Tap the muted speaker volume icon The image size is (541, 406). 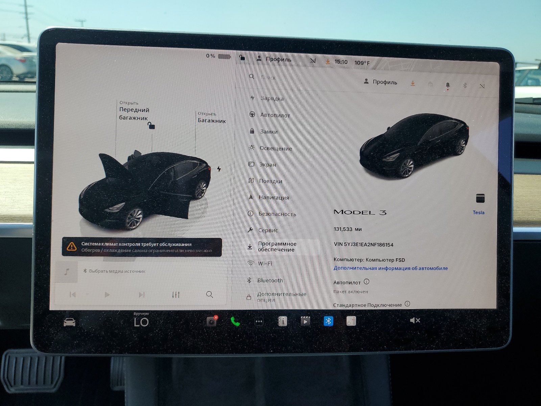pos(415,320)
